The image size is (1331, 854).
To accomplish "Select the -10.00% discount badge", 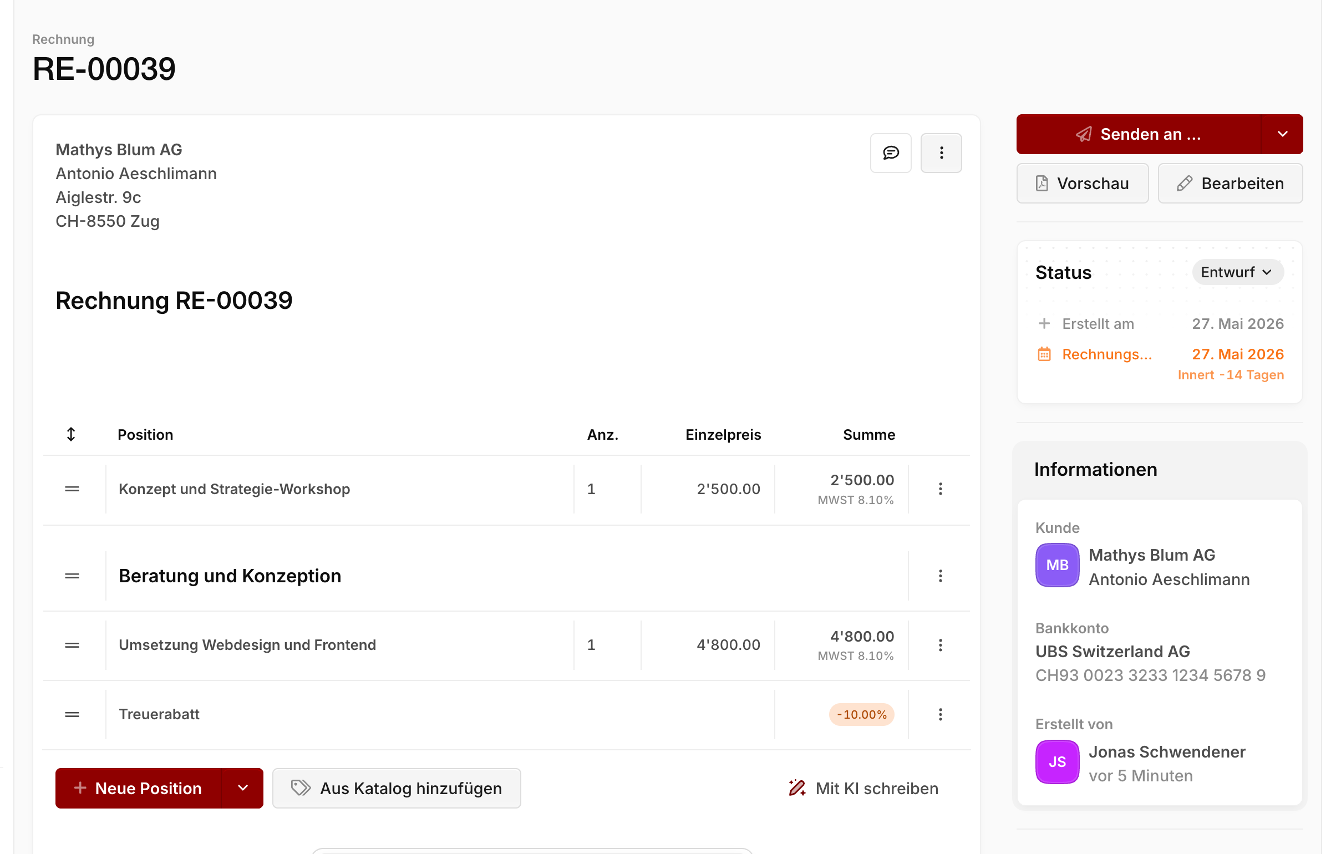I will click(x=861, y=714).
